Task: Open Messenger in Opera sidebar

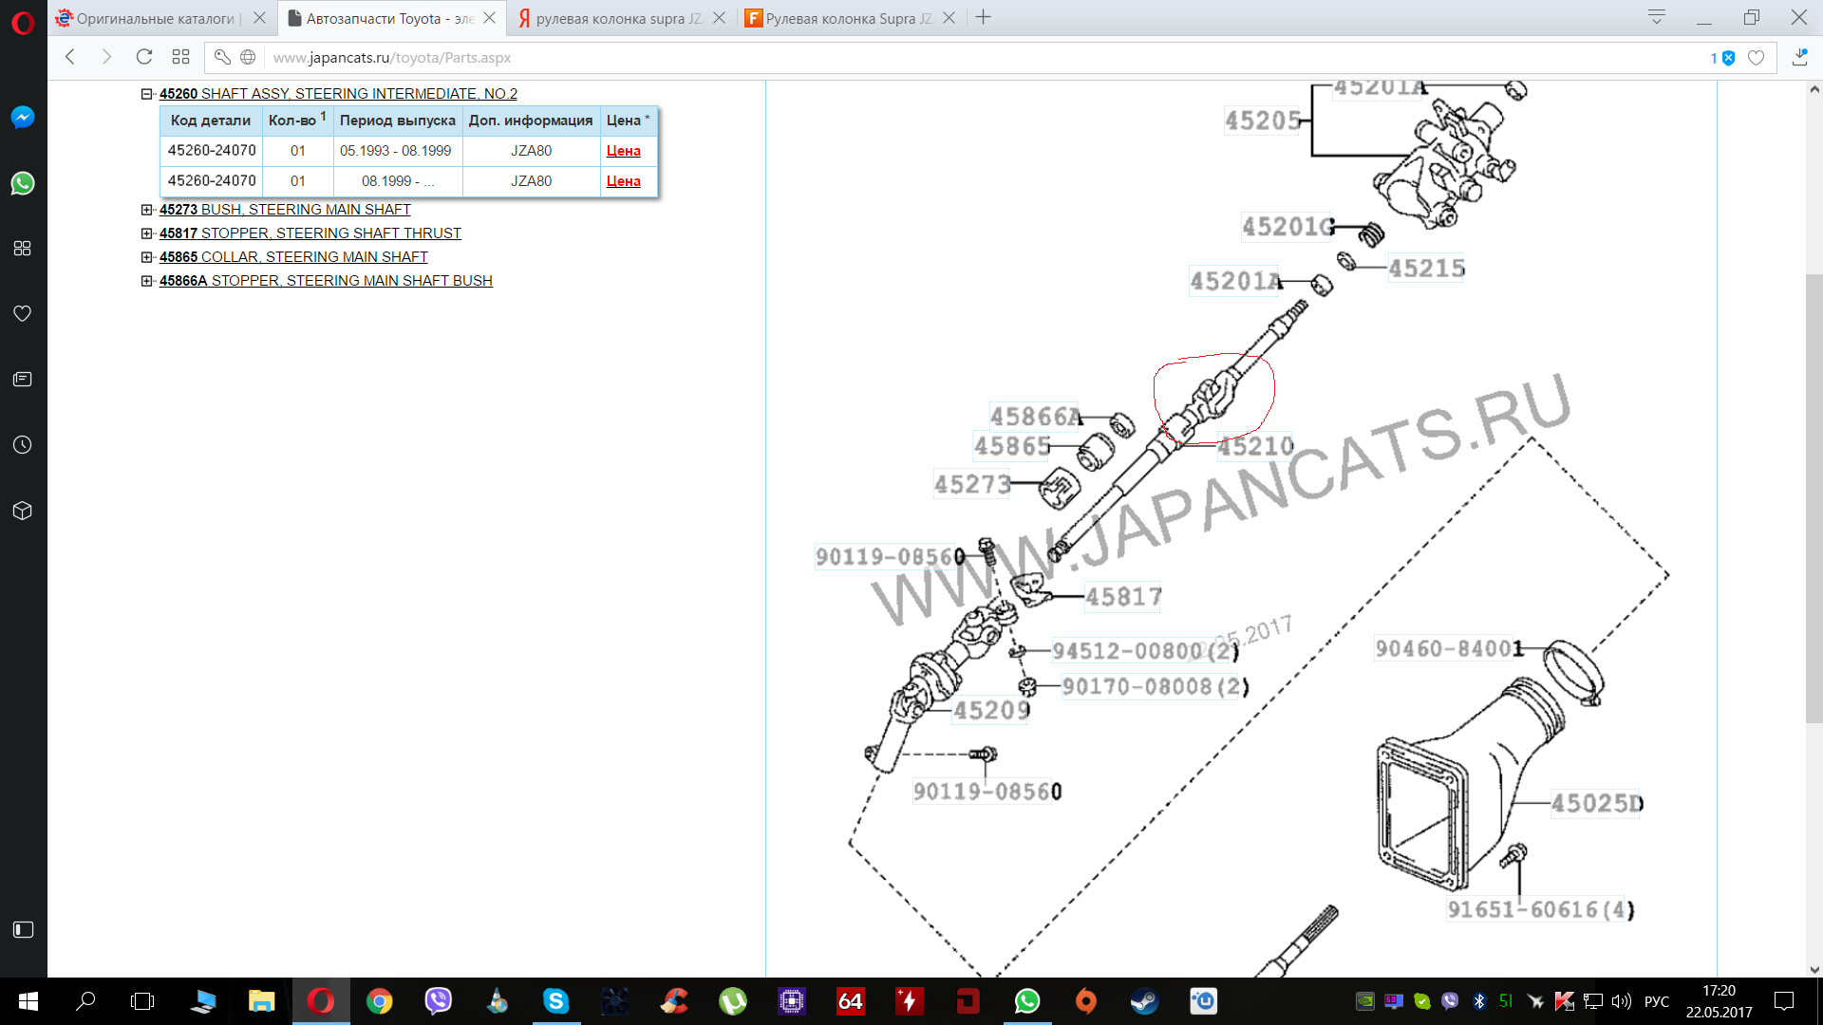Action: click(23, 117)
